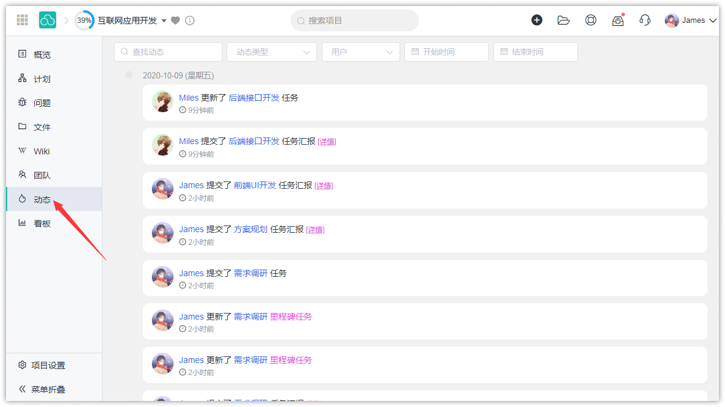The height and width of the screenshot is (407, 725).
Task: Click date header 2020-10-09 (星期五)
Action: coord(178,75)
